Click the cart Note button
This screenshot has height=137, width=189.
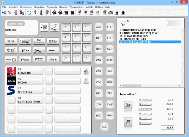[x=25, y=59]
